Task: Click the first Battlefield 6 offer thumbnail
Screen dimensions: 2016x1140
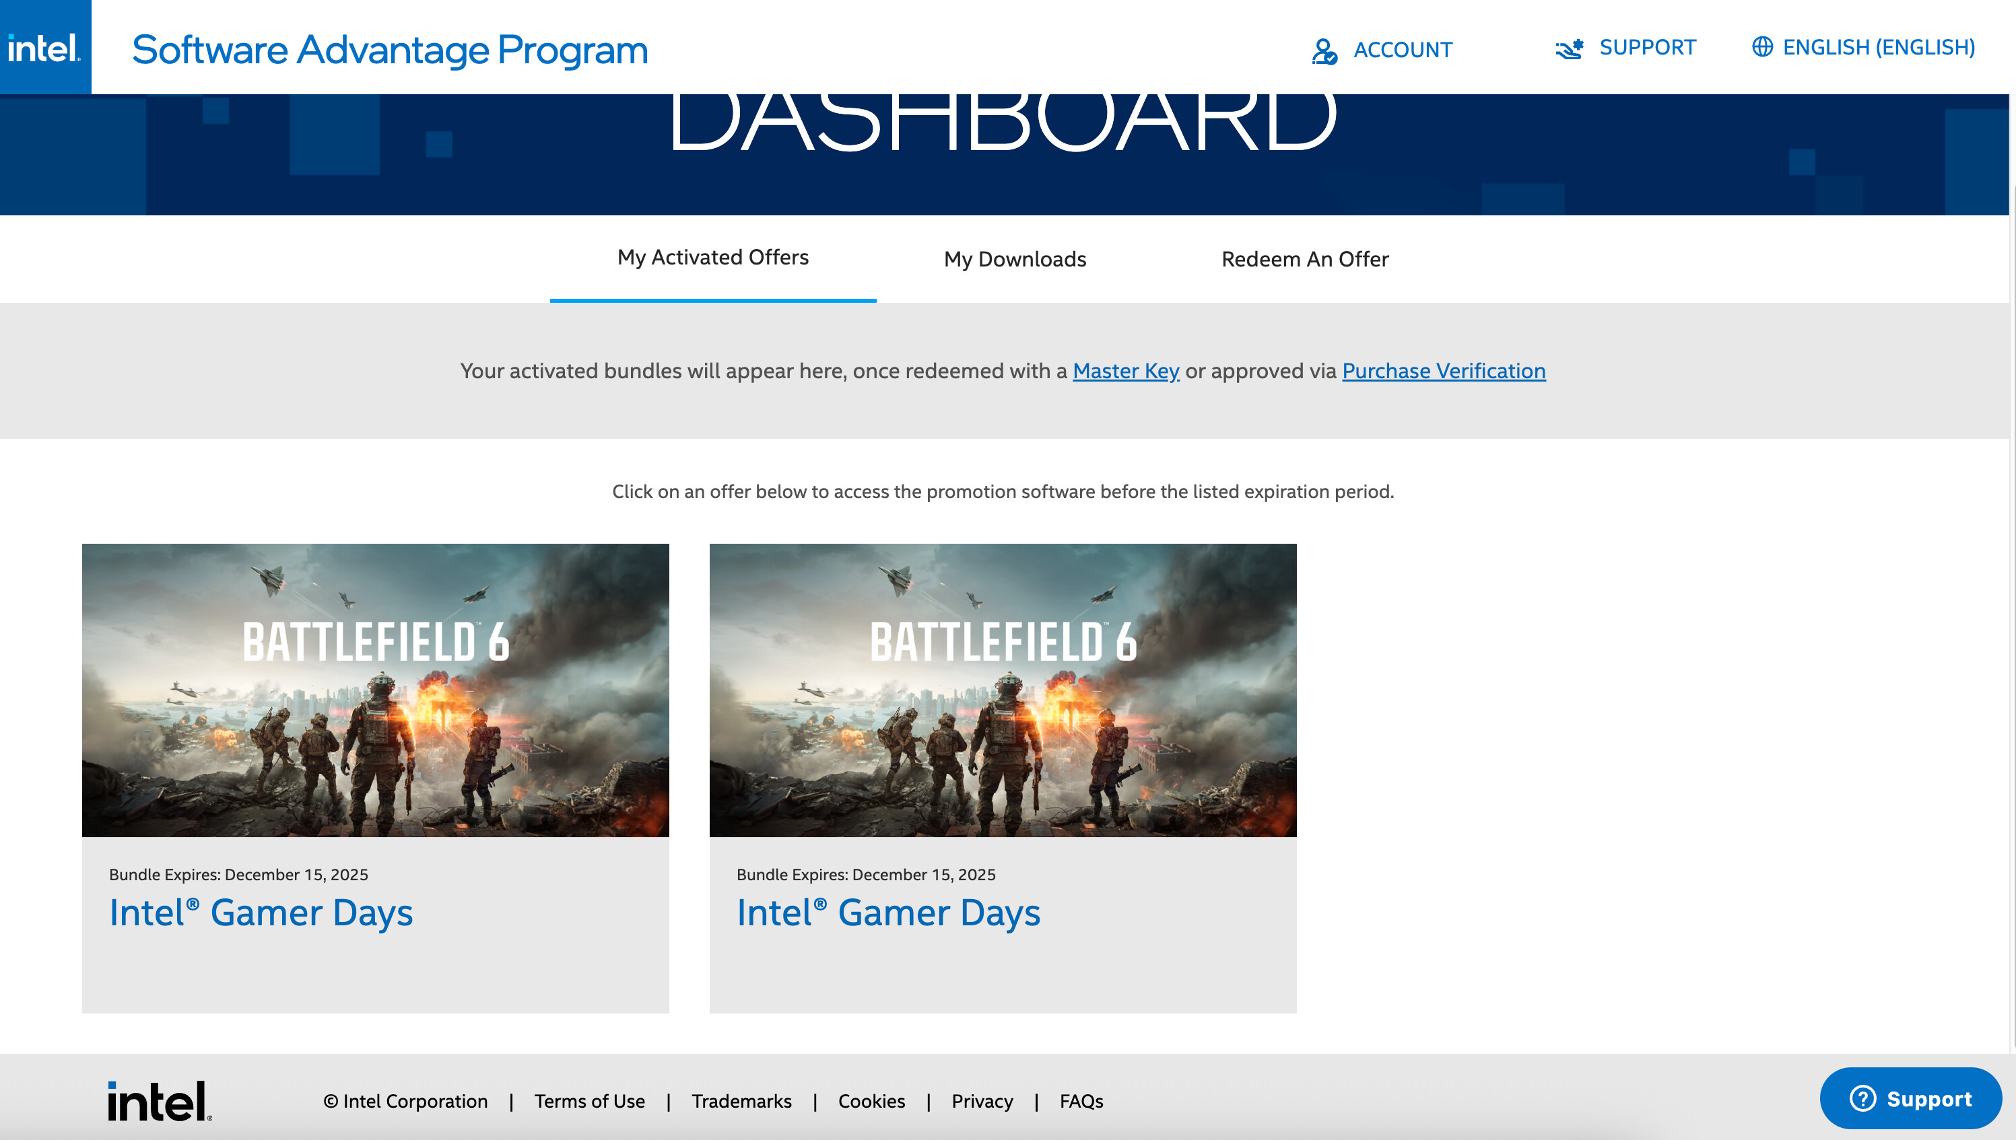Action: coord(375,690)
